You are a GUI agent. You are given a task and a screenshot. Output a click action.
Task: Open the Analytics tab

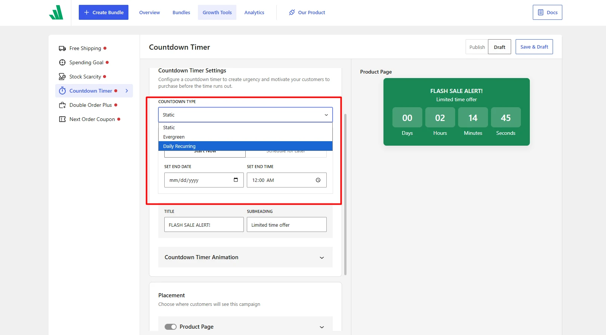(254, 12)
